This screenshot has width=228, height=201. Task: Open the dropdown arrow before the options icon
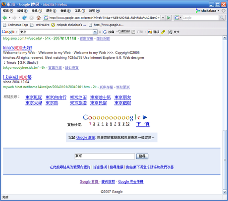(x=145, y=32)
